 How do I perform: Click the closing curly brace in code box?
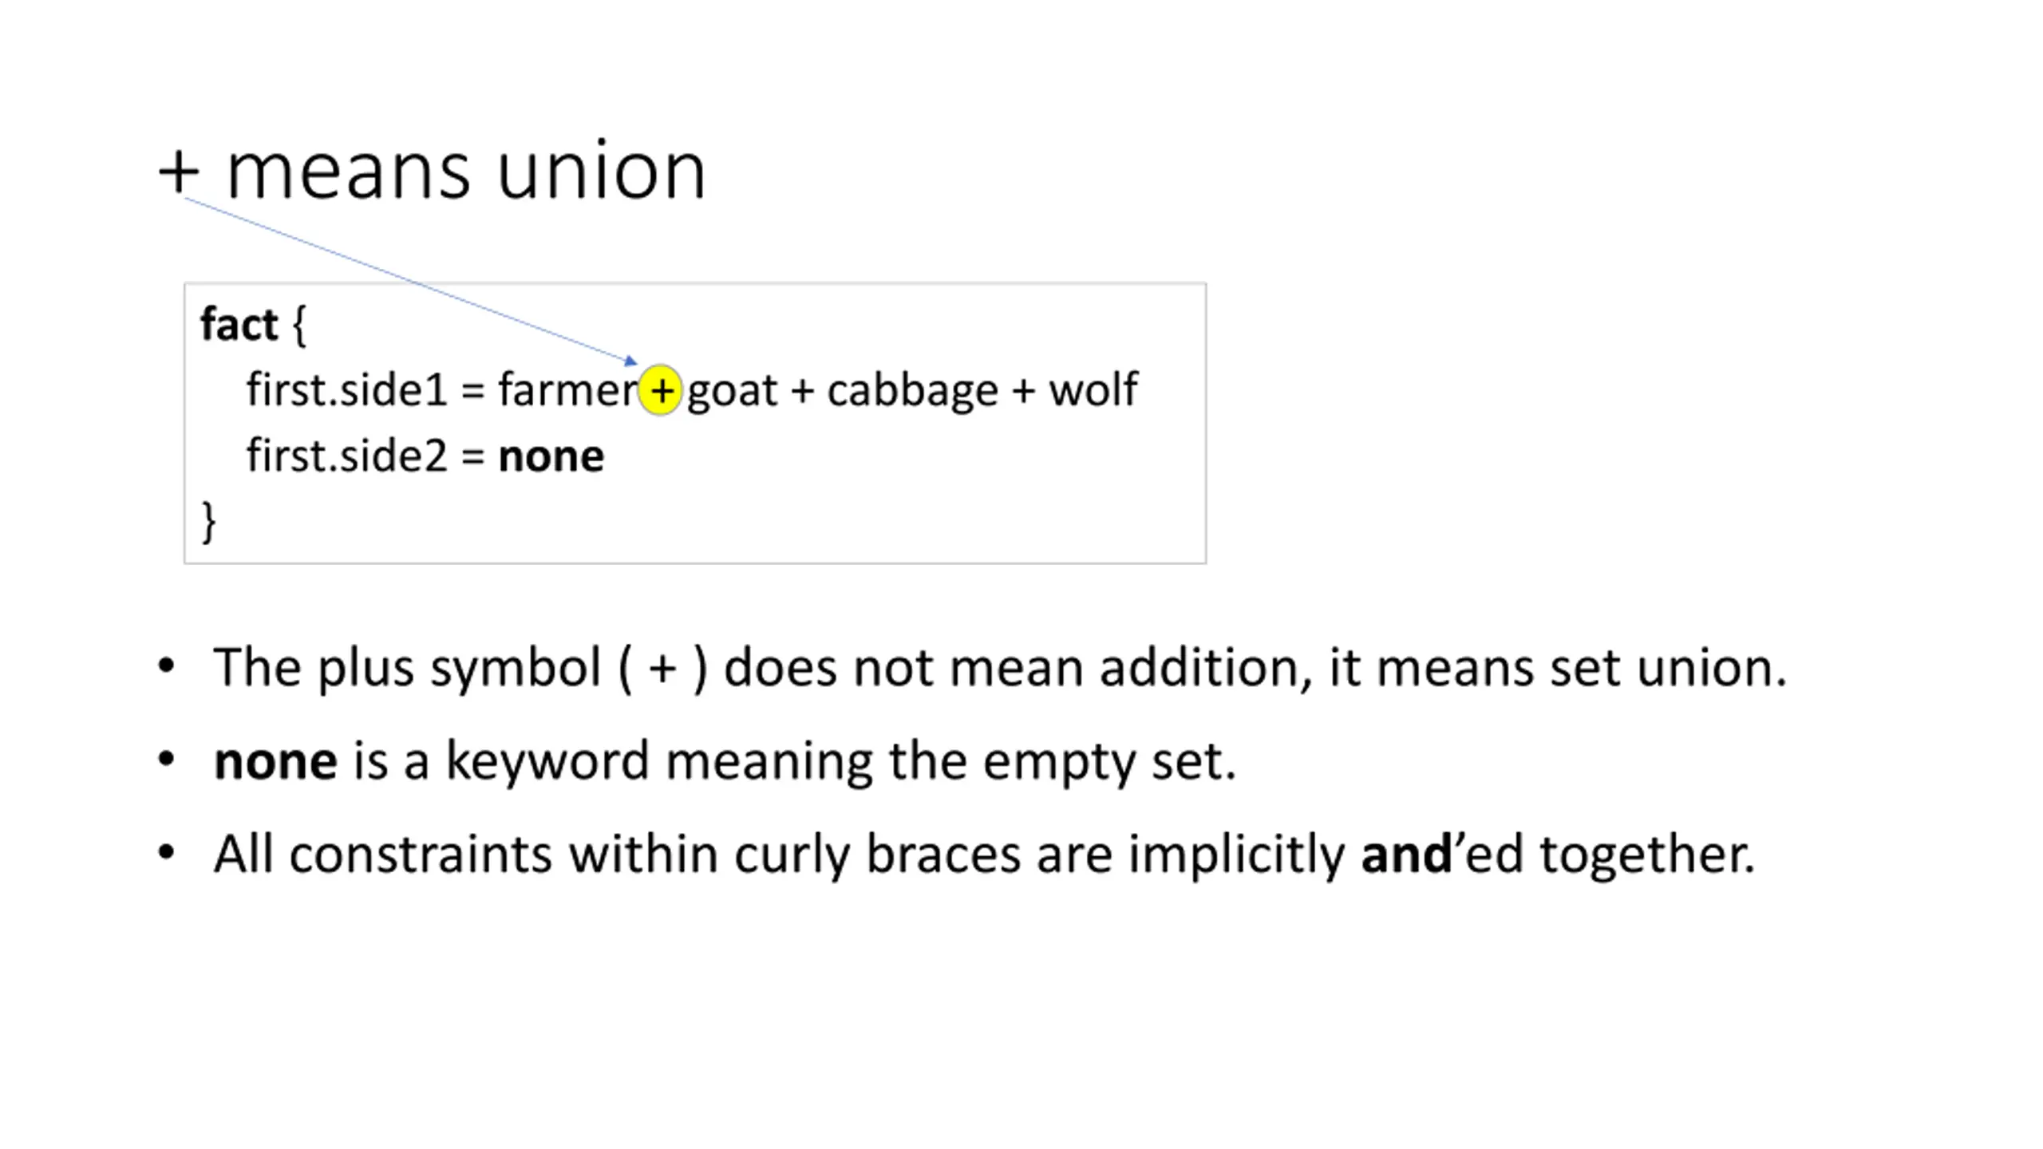[x=208, y=523]
